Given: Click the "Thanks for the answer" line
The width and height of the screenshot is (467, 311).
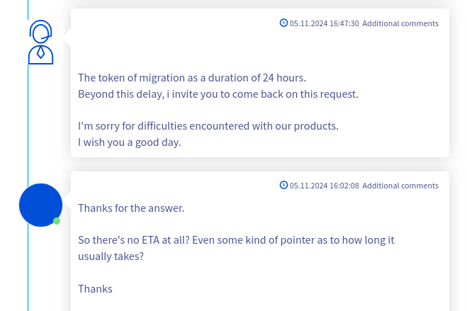Looking at the screenshot, I should [x=131, y=208].
